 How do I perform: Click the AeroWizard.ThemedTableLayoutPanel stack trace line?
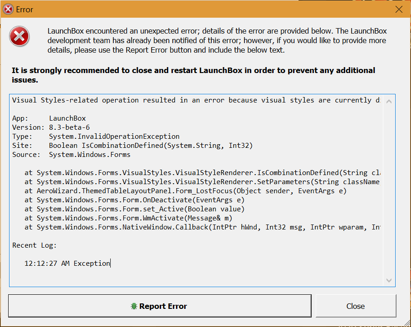coord(186,191)
